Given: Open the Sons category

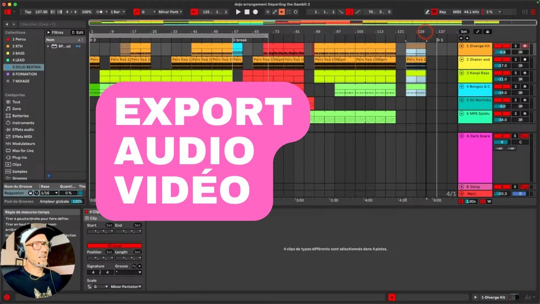Looking at the screenshot, I should tap(16, 109).
